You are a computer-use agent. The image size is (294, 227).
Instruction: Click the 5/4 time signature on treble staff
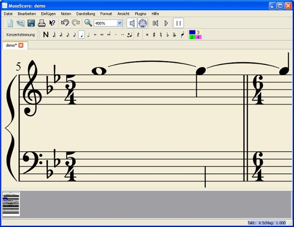coord(71,90)
